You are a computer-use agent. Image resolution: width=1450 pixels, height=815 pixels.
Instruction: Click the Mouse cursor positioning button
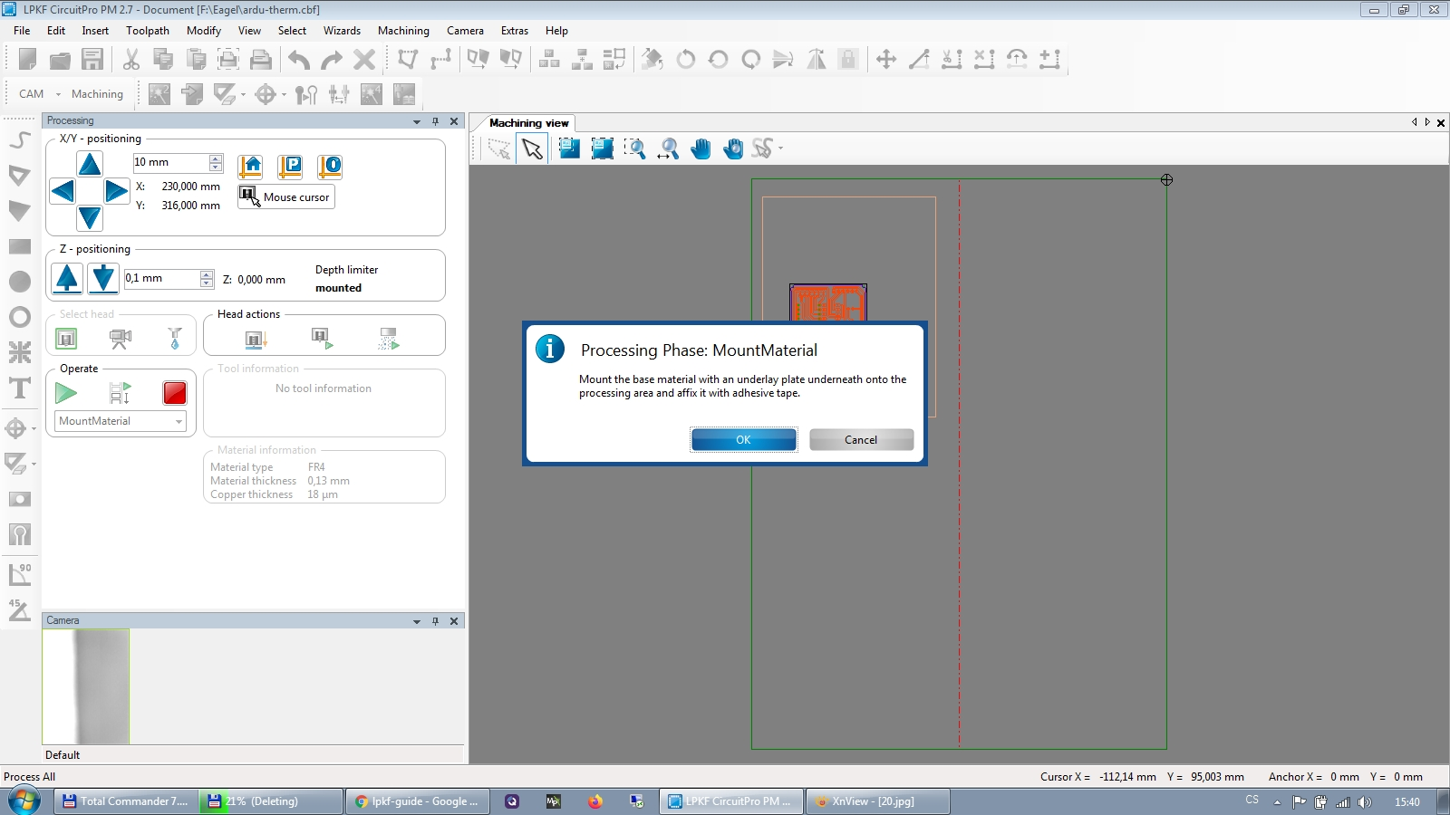[286, 197]
